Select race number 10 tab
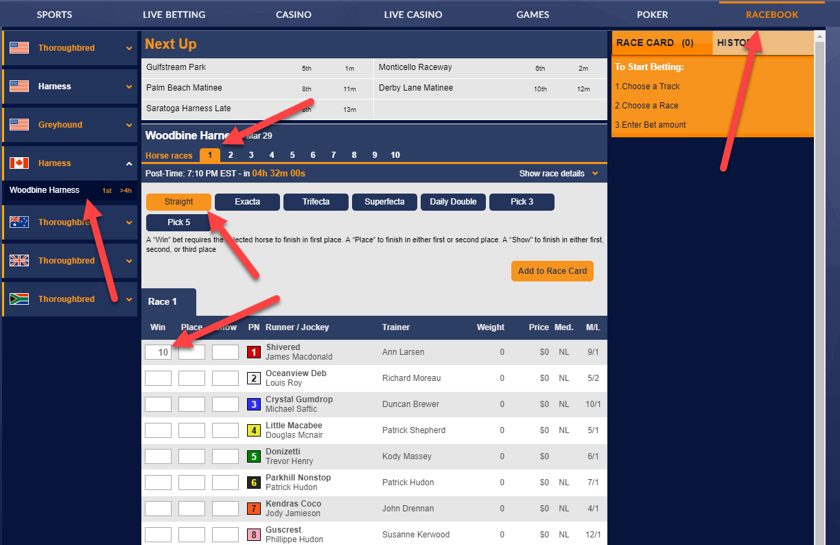The width and height of the screenshot is (840, 545). coord(395,155)
